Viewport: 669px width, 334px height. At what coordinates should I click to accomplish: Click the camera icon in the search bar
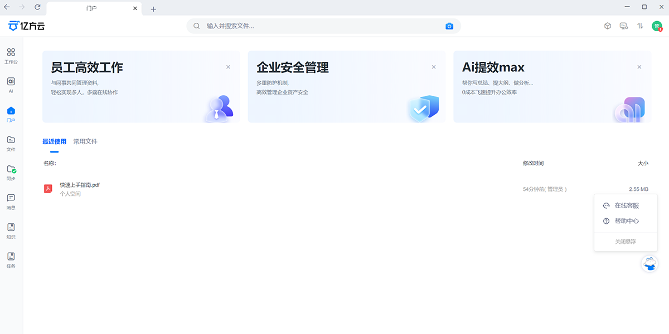449,26
